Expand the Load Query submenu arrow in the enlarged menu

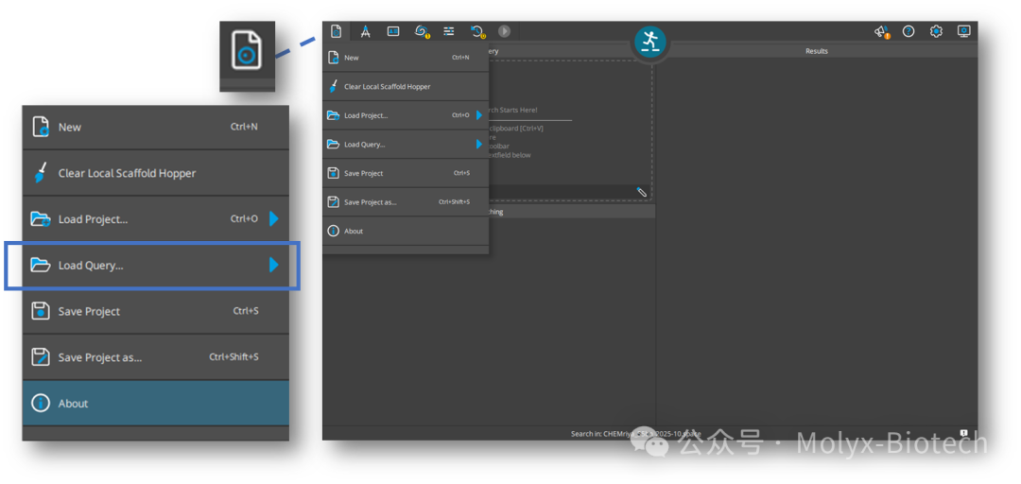(x=274, y=265)
